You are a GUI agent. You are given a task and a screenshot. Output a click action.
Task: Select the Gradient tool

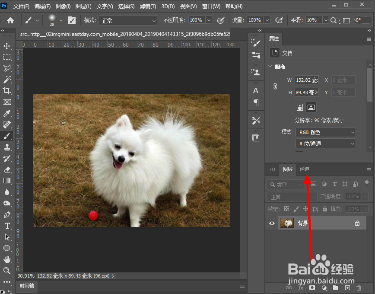pos(7,181)
